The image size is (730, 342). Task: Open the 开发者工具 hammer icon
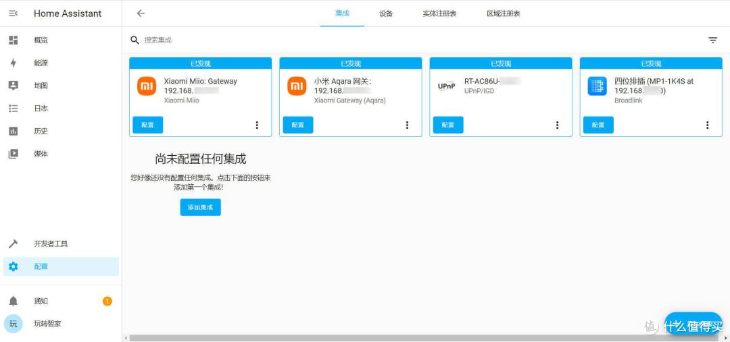coord(14,244)
